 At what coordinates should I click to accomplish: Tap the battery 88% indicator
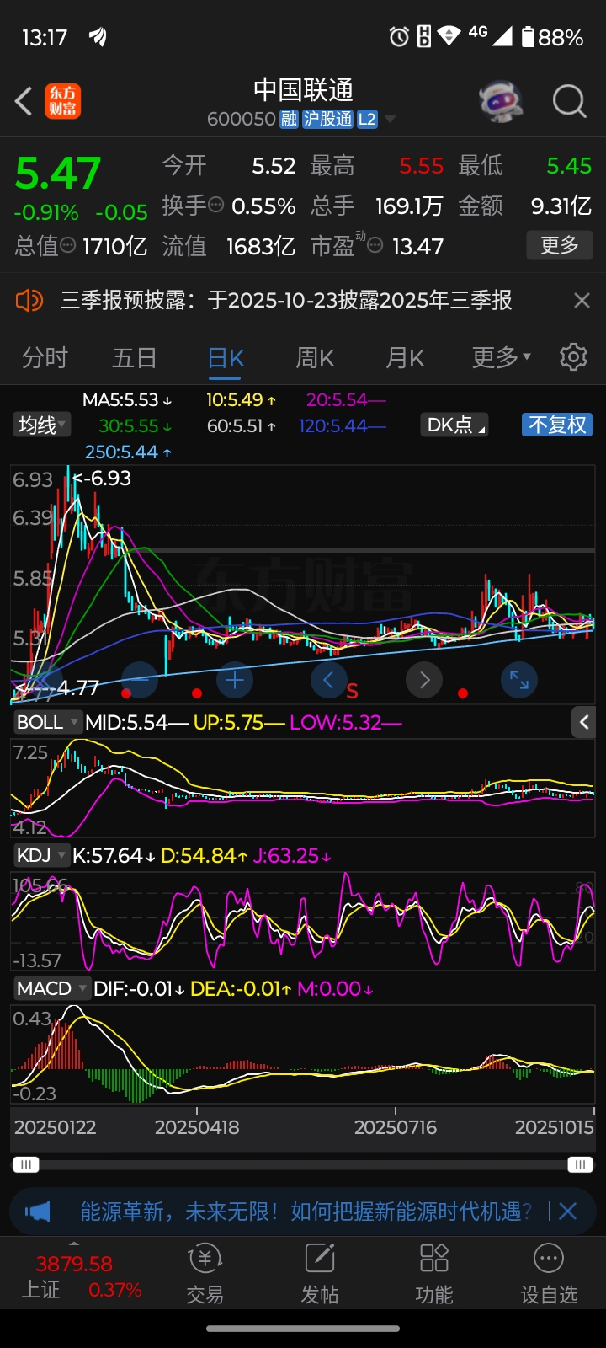click(552, 37)
